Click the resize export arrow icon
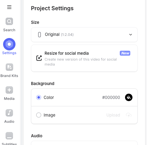 pyautogui.click(x=39, y=58)
